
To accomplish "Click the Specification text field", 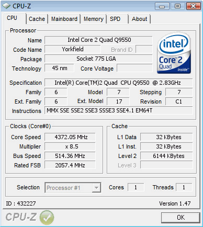I will [x=119, y=83].
